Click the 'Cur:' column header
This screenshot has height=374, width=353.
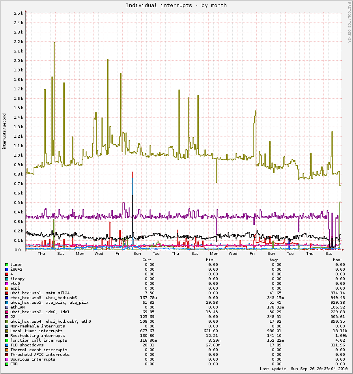pyautogui.click(x=147, y=260)
